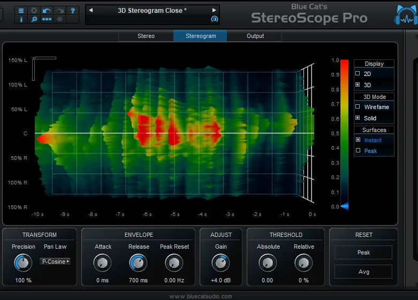Select the 3D display option
Viewport: 418px width, 300px height.
(x=358, y=84)
